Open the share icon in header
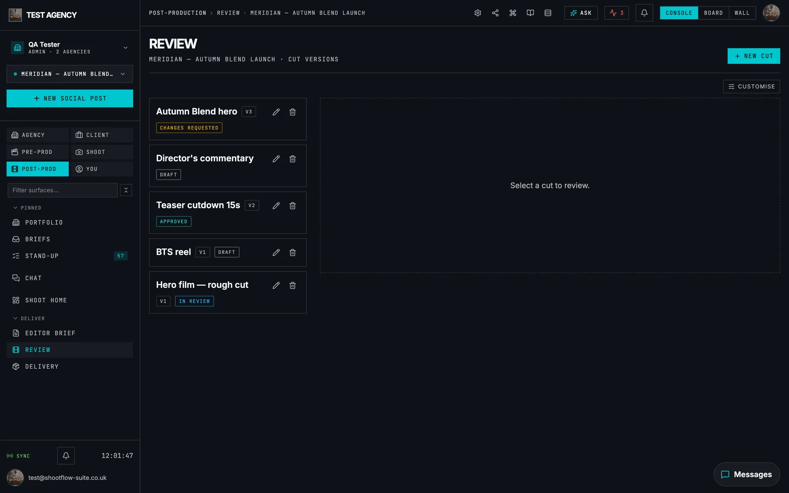The image size is (789, 493). tap(495, 13)
